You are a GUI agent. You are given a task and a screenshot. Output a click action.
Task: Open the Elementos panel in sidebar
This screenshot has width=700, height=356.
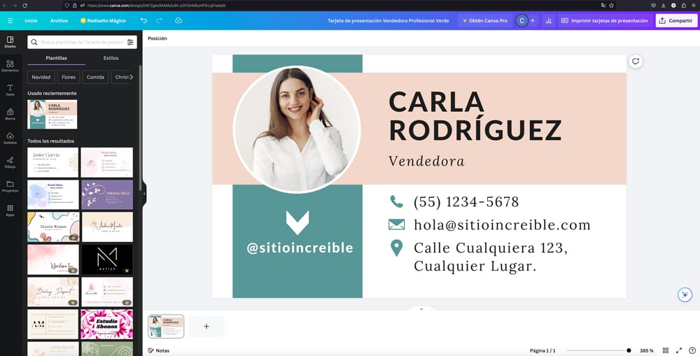(10, 66)
